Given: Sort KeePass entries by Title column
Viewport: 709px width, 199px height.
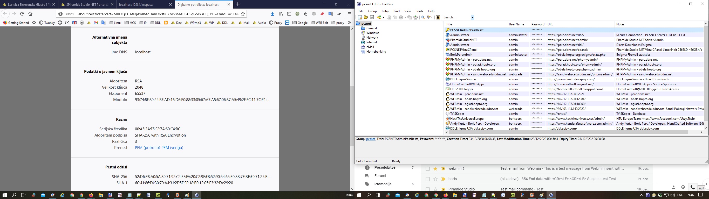Looking at the screenshot, I should (x=476, y=24).
